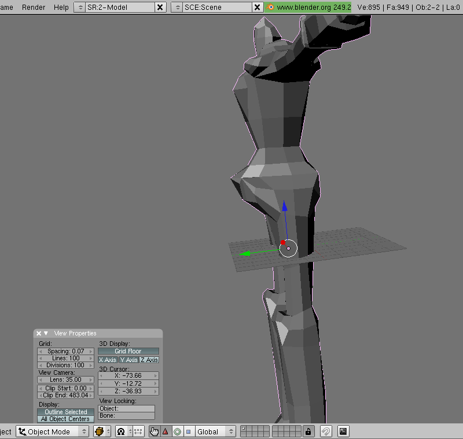Select the rotate manipulator icon
This screenshot has width=463, height=439.
click(x=177, y=431)
